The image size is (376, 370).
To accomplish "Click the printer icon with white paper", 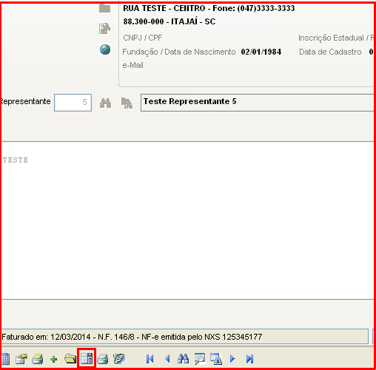I will (x=103, y=359).
